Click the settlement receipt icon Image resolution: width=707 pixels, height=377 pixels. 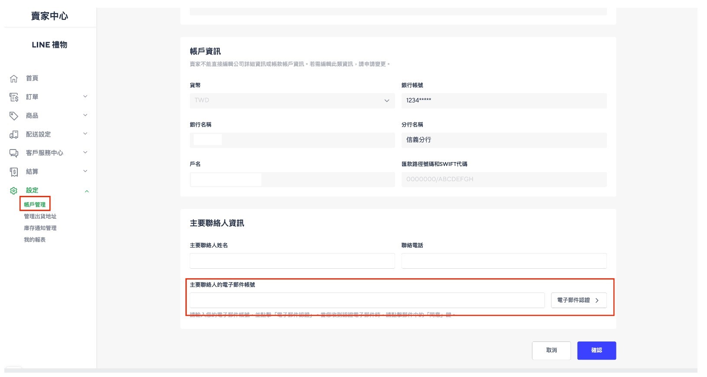click(14, 172)
